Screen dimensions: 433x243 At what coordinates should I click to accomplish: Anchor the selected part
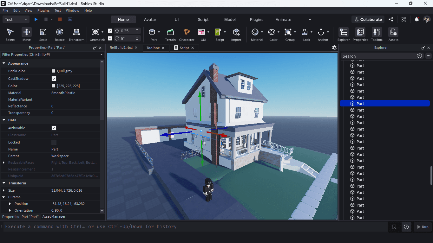click(x=321, y=32)
